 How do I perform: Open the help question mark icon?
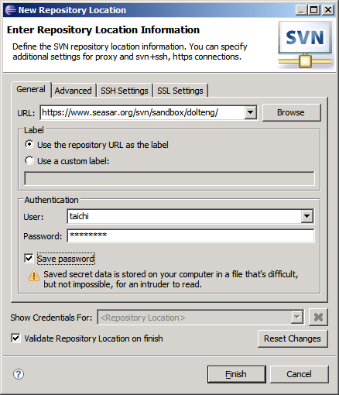tap(19, 374)
